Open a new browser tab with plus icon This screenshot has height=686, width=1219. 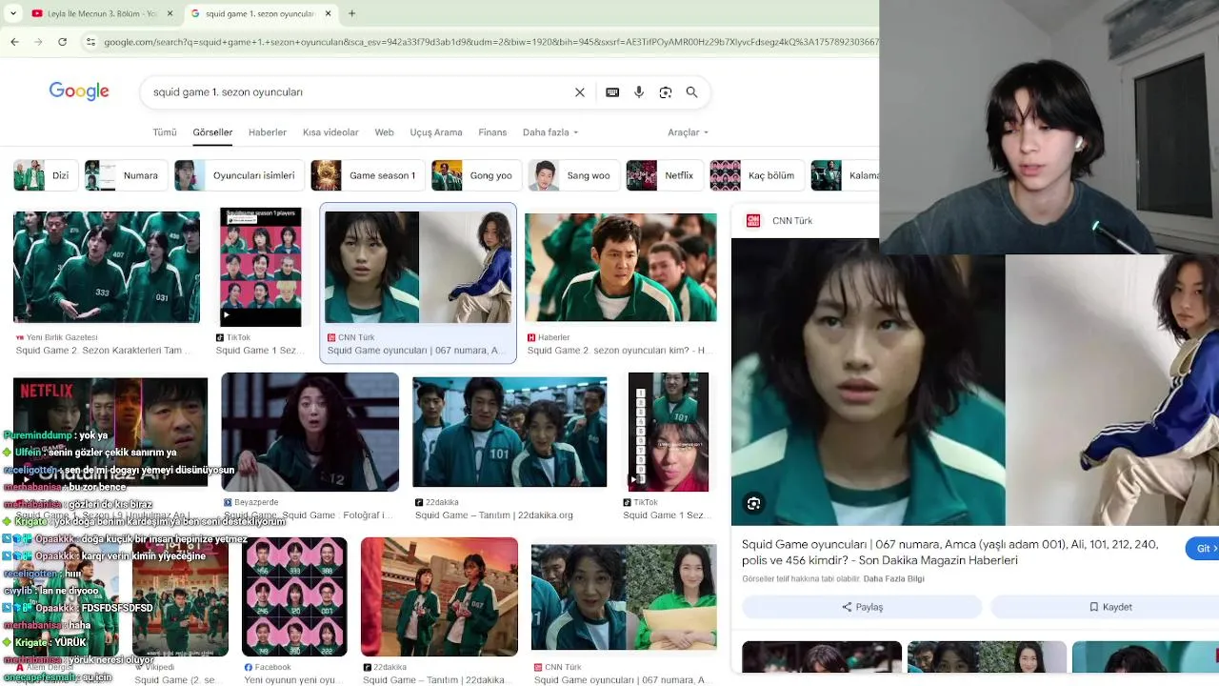351,13
